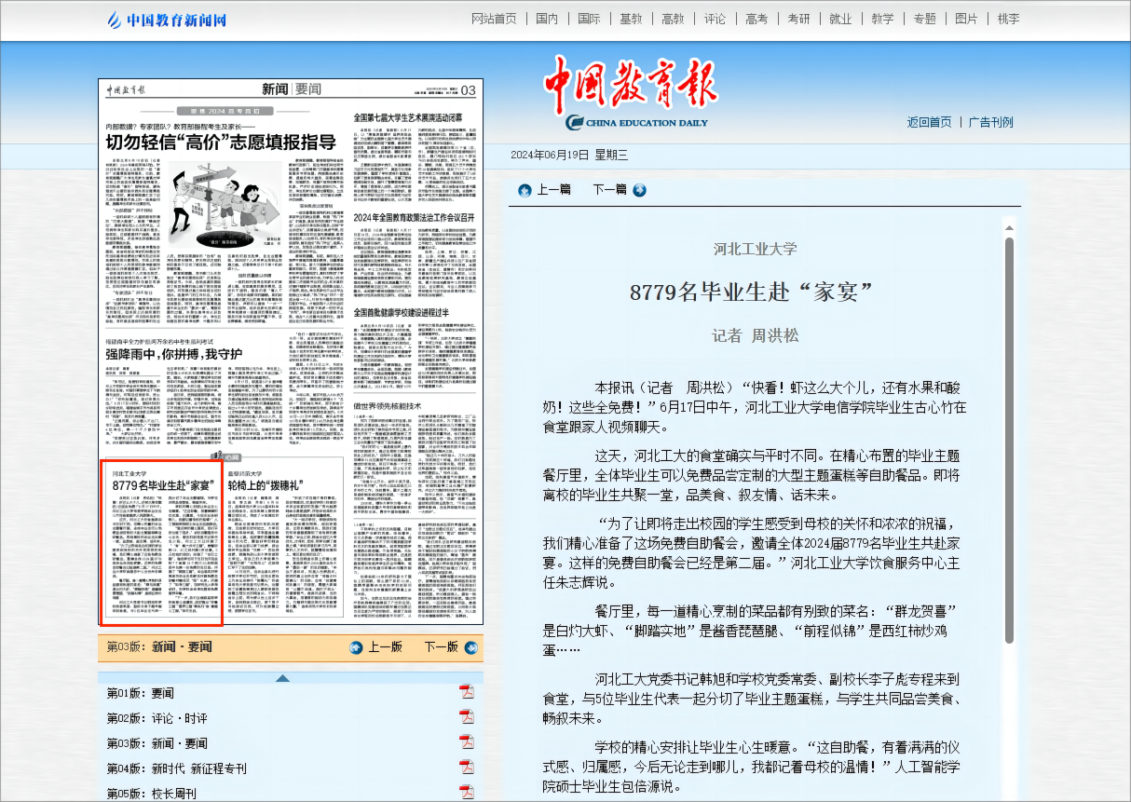Collapse the edition list via the up triangle
The width and height of the screenshot is (1131, 802).
tap(282, 677)
